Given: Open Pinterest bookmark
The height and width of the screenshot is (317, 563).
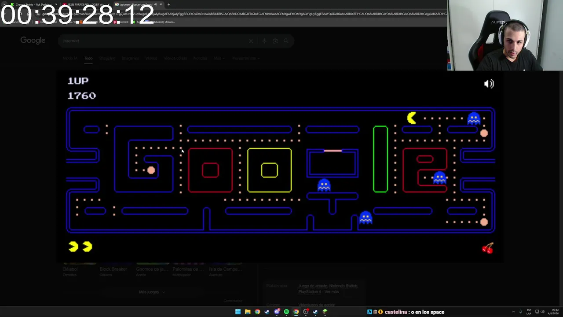Looking at the screenshot, I should tap(121, 22).
